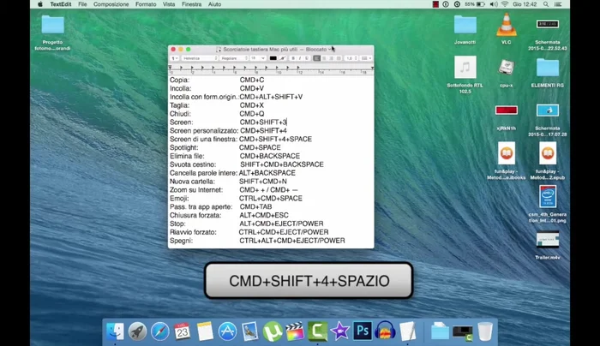This screenshot has width=600, height=346.
Task: Open the paragraph styles dropdown
Action: point(175,58)
